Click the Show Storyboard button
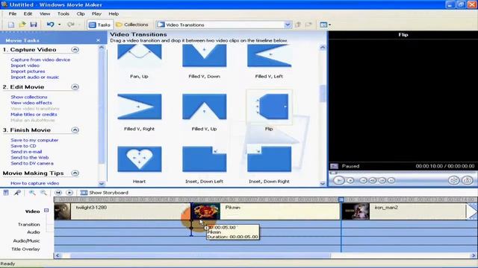This screenshot has width=478, height=268. pyautogui.click(x=105, y=193)
